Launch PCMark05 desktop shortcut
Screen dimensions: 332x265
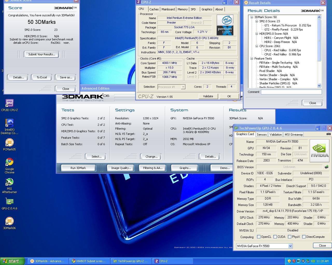9,144
